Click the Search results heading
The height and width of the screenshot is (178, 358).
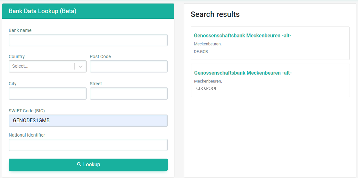tap(215, 15)
